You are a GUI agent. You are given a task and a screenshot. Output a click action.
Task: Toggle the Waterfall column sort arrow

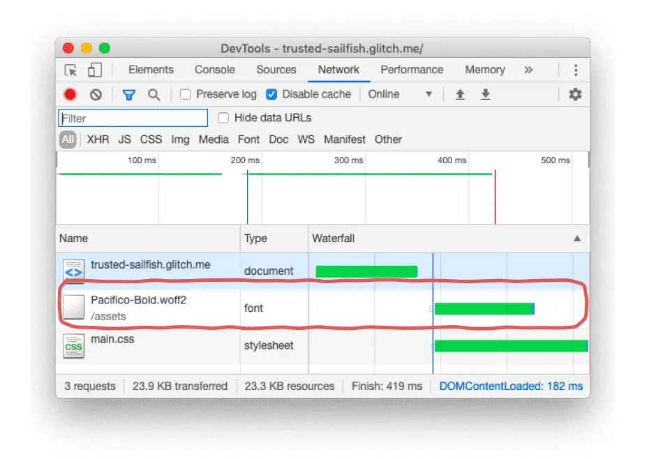[577, 239]
